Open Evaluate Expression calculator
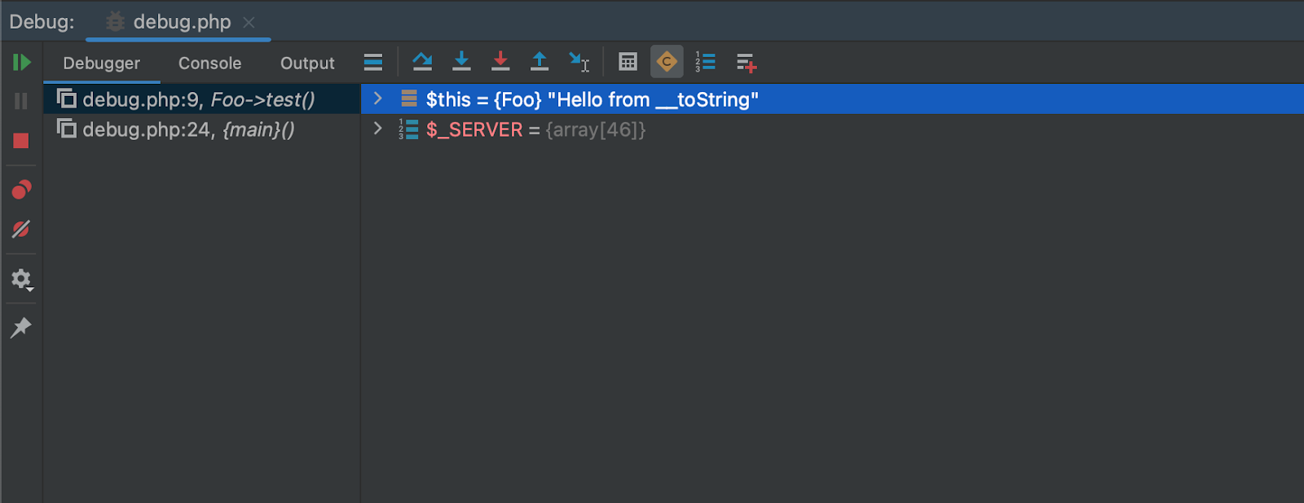 click(628, 62)
